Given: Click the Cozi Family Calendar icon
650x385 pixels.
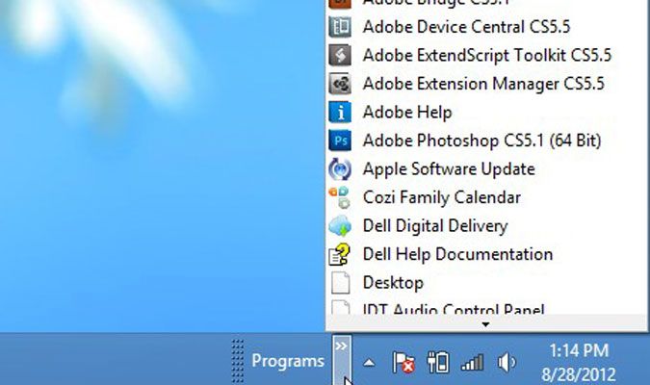Looking at the screenshot, I should pos(340,197).
